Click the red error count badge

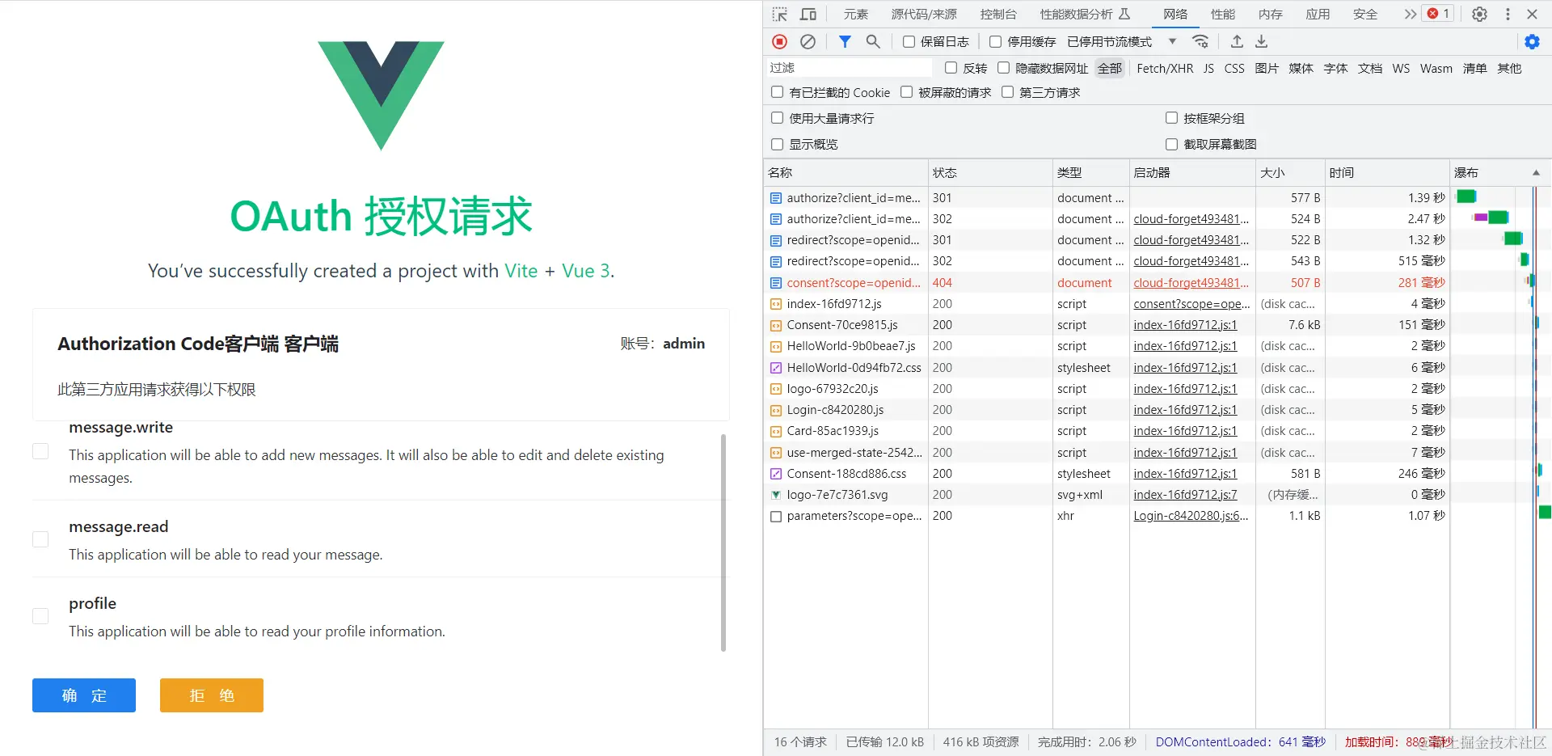click(x=1439, y=14)
